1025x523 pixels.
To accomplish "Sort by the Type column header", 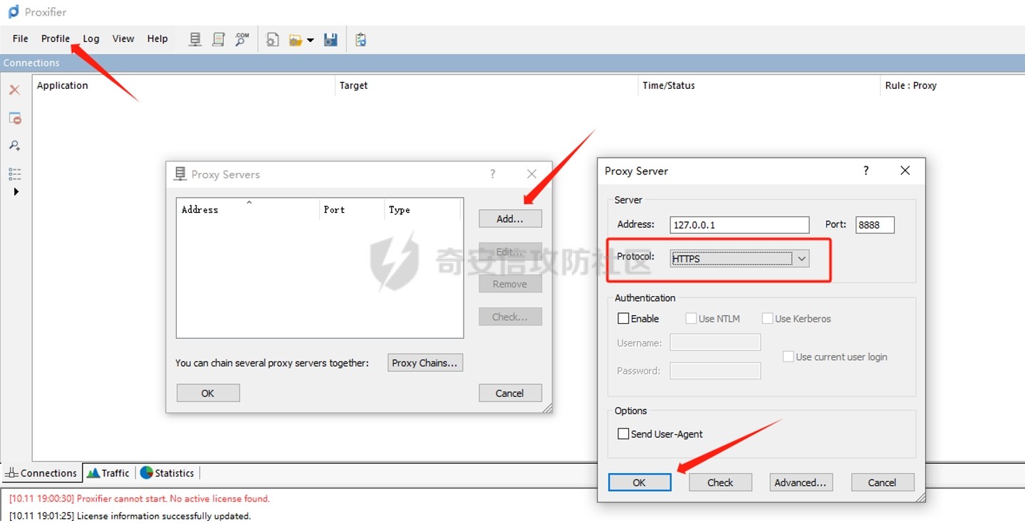I will point(422,209).
